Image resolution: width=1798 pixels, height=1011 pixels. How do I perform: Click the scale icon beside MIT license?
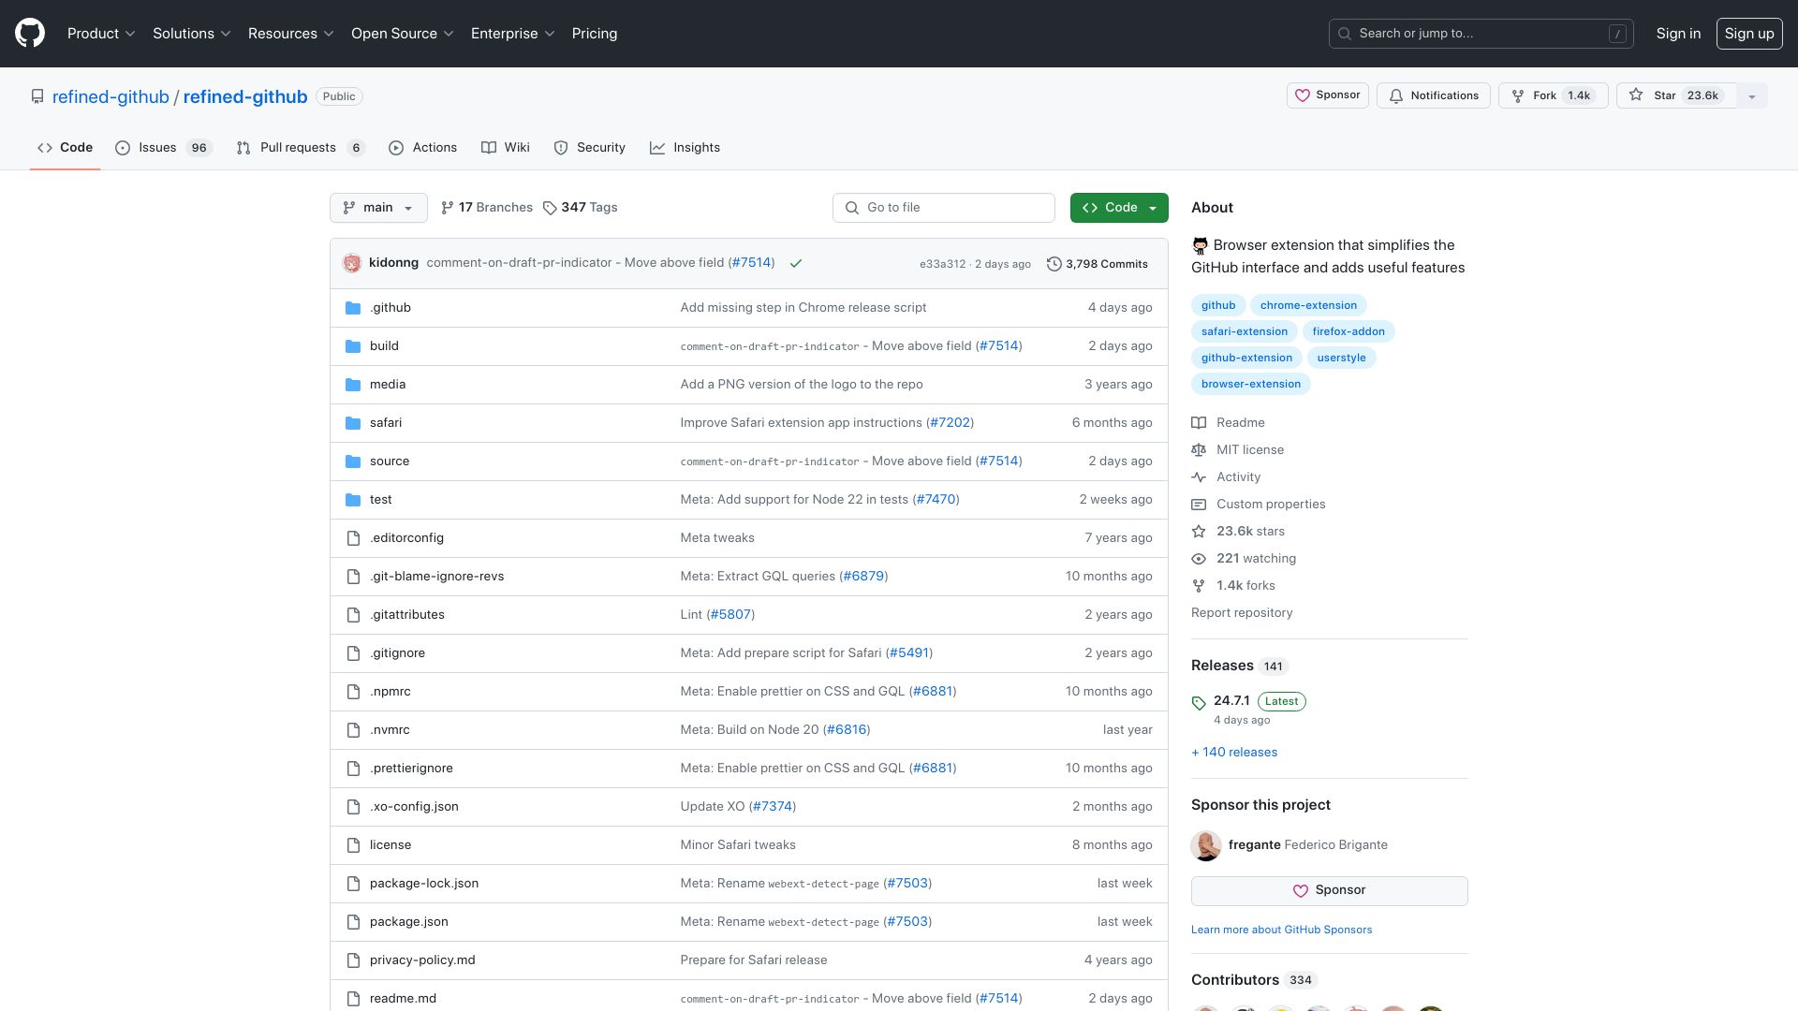click(x=1199, y=450)
